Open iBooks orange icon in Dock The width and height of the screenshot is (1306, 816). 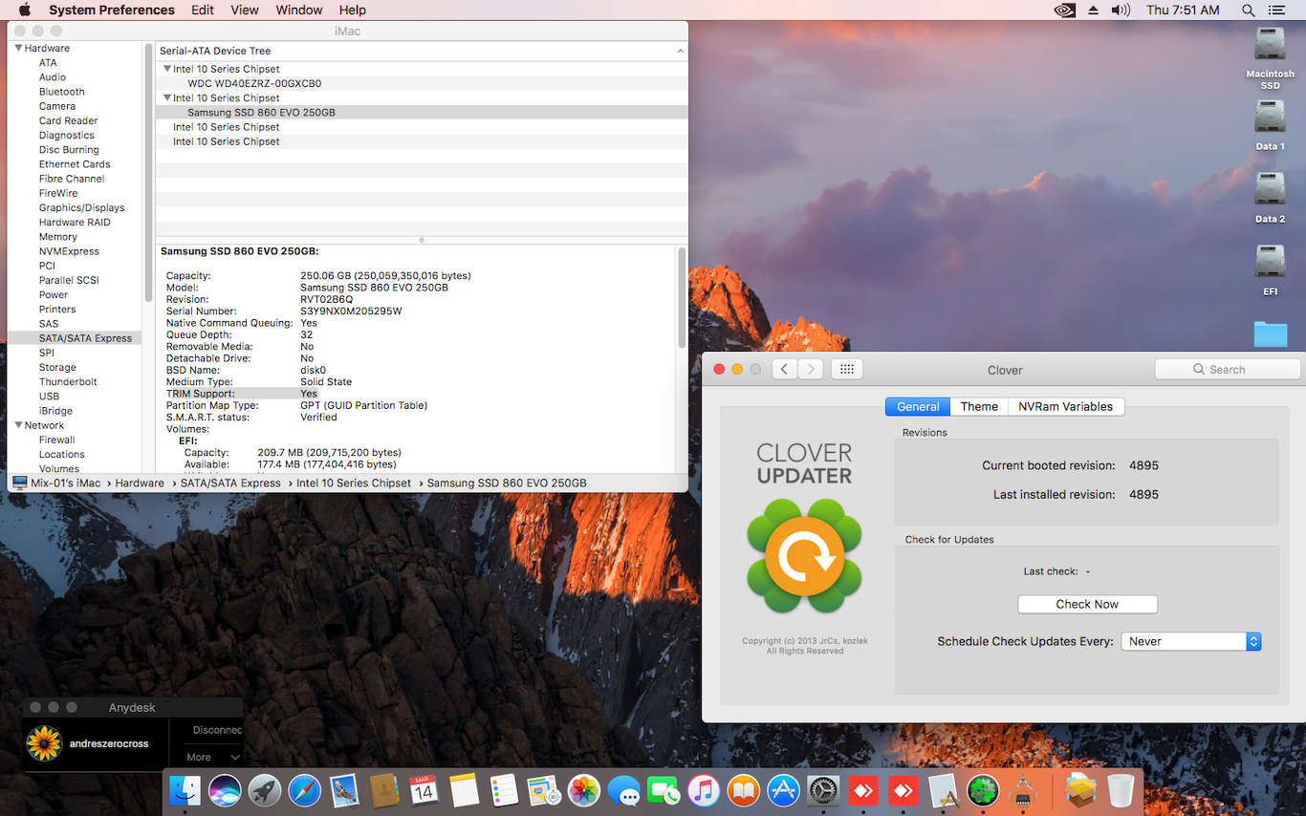click(743, 790)
